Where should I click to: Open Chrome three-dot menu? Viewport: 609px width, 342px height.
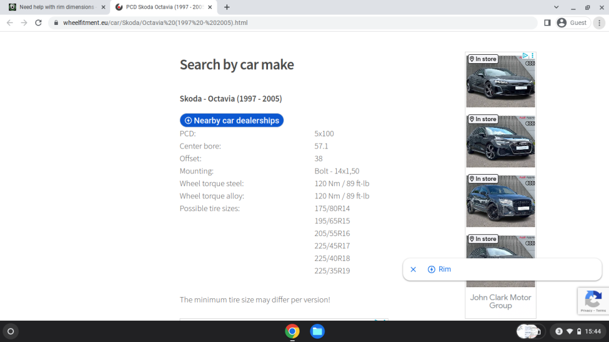(599, 23)
